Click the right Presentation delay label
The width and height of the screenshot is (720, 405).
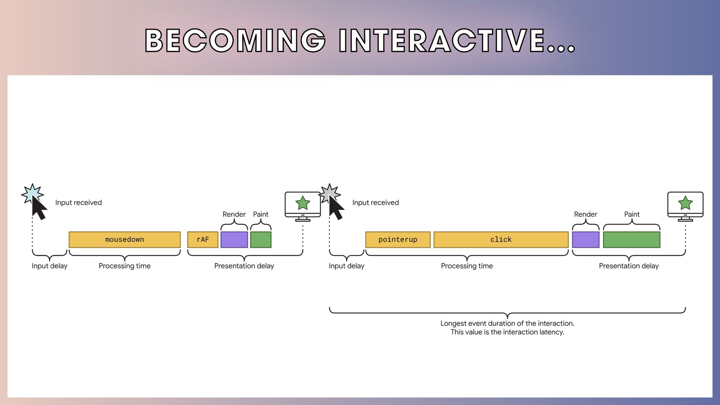click(628, 266)
